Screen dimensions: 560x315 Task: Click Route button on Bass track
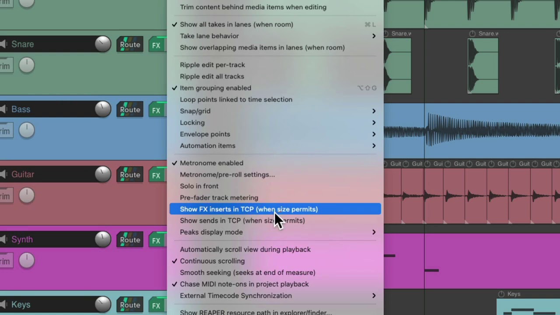130,110
